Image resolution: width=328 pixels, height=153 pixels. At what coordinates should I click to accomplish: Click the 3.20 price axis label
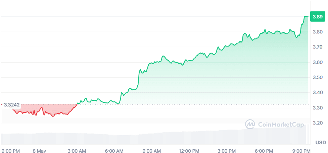(x=317, y=123)
